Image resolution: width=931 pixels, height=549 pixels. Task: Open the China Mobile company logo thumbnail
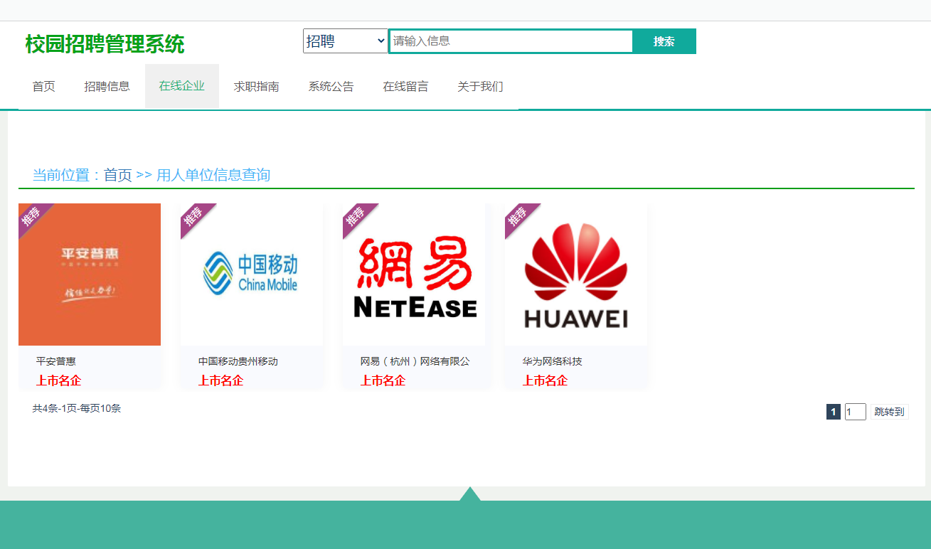coord(252,274)
